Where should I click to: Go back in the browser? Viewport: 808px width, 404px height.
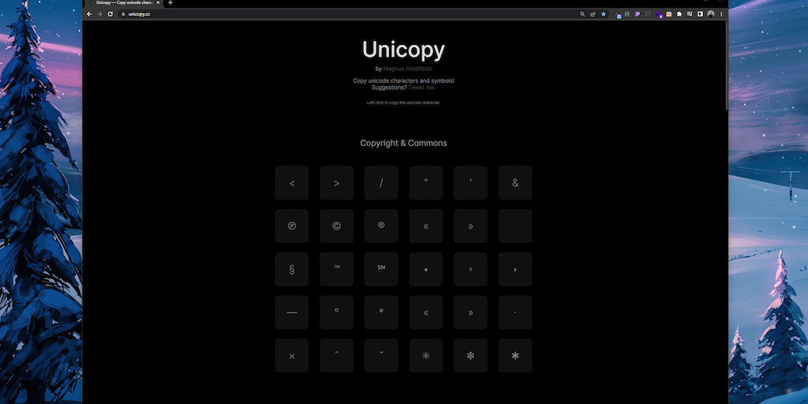[89, 14]
